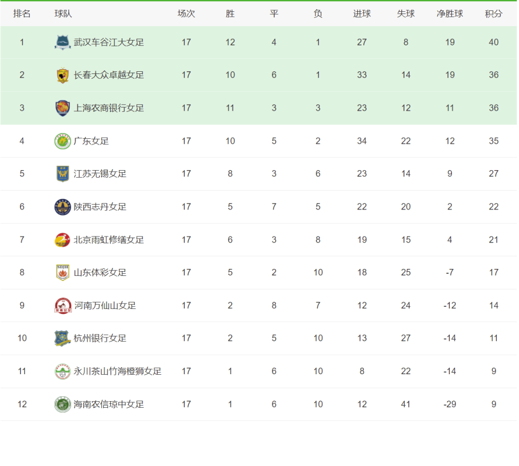Click the 海南农信琼中女足 team name
519x466 pixels.
coord(109,404)
